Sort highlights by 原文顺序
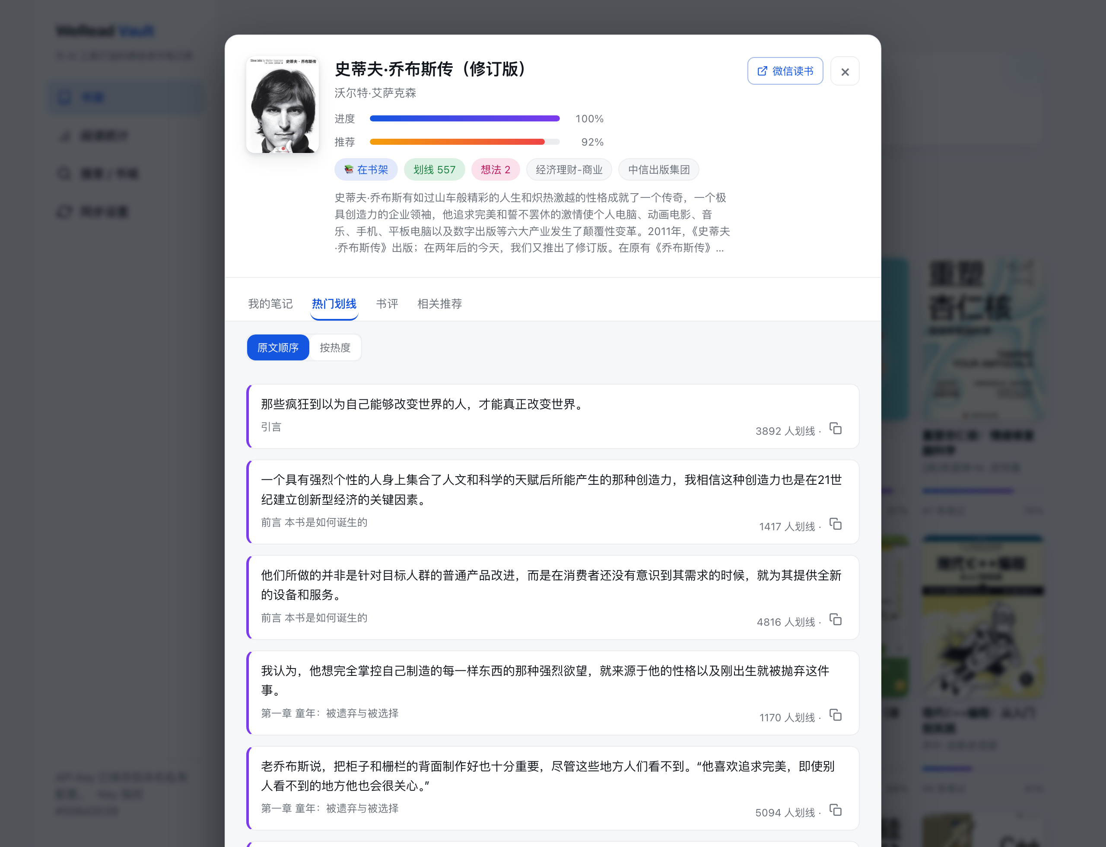Viewport: 1106px width, 847px height. (278, 348)
